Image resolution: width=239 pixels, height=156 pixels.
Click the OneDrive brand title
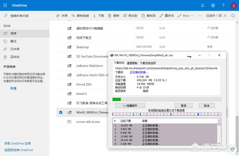pos(19,5)
